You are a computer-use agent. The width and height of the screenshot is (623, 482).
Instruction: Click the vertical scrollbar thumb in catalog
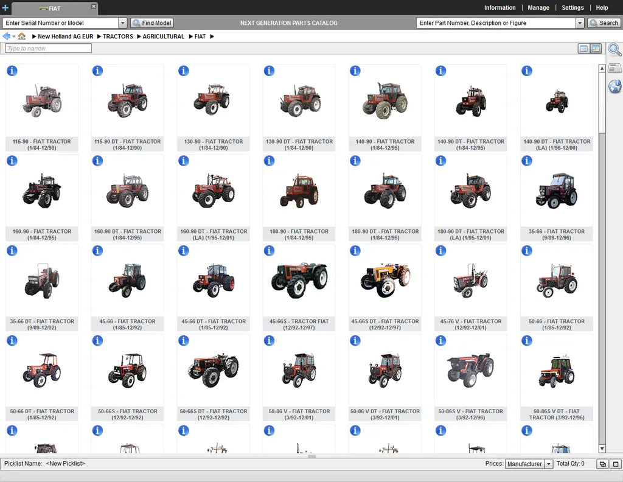602,103
